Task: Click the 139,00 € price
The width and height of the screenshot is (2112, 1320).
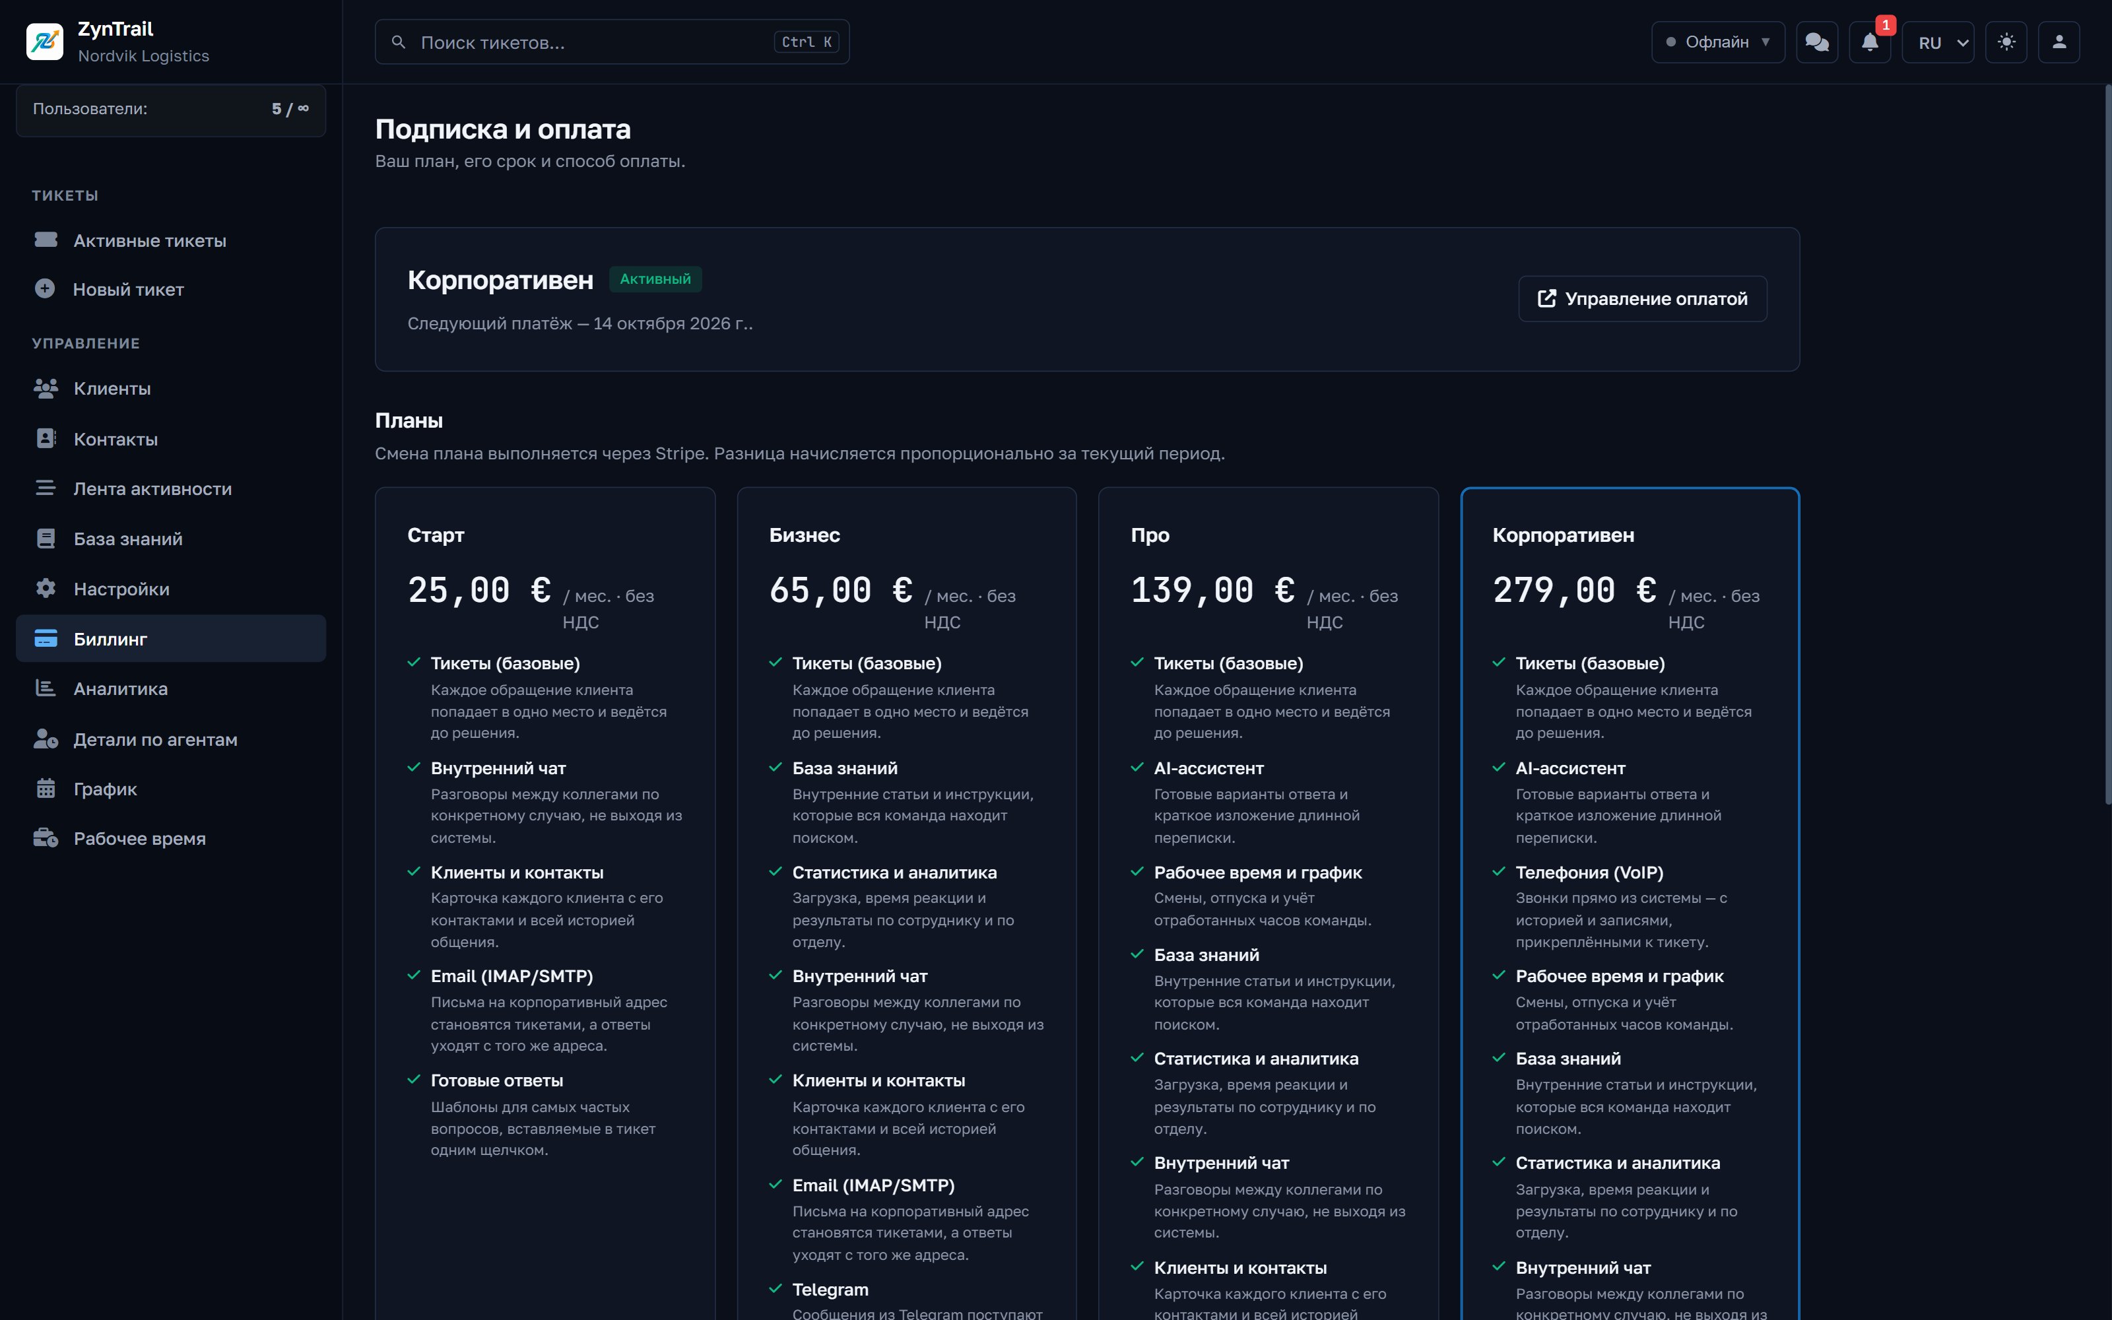Action: coord(1213,590)
